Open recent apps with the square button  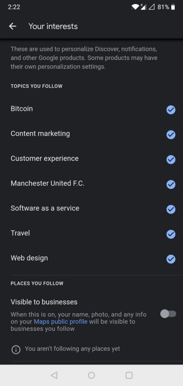[x=129, y=375]
